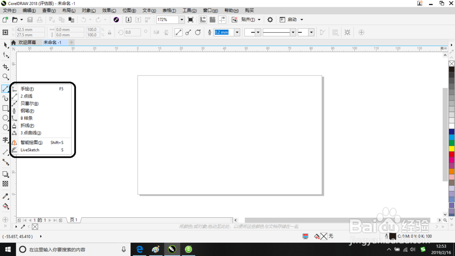
Task: Select the Interactive Fill tool
Action: pos(5,206)
